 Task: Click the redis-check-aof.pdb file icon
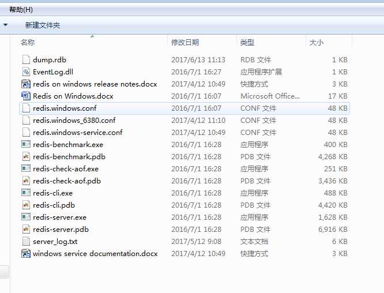pos(26,181)
